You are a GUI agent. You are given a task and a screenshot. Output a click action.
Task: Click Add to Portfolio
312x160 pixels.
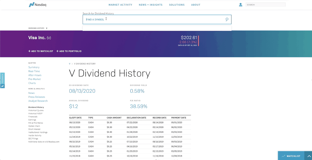pos(69,51)
